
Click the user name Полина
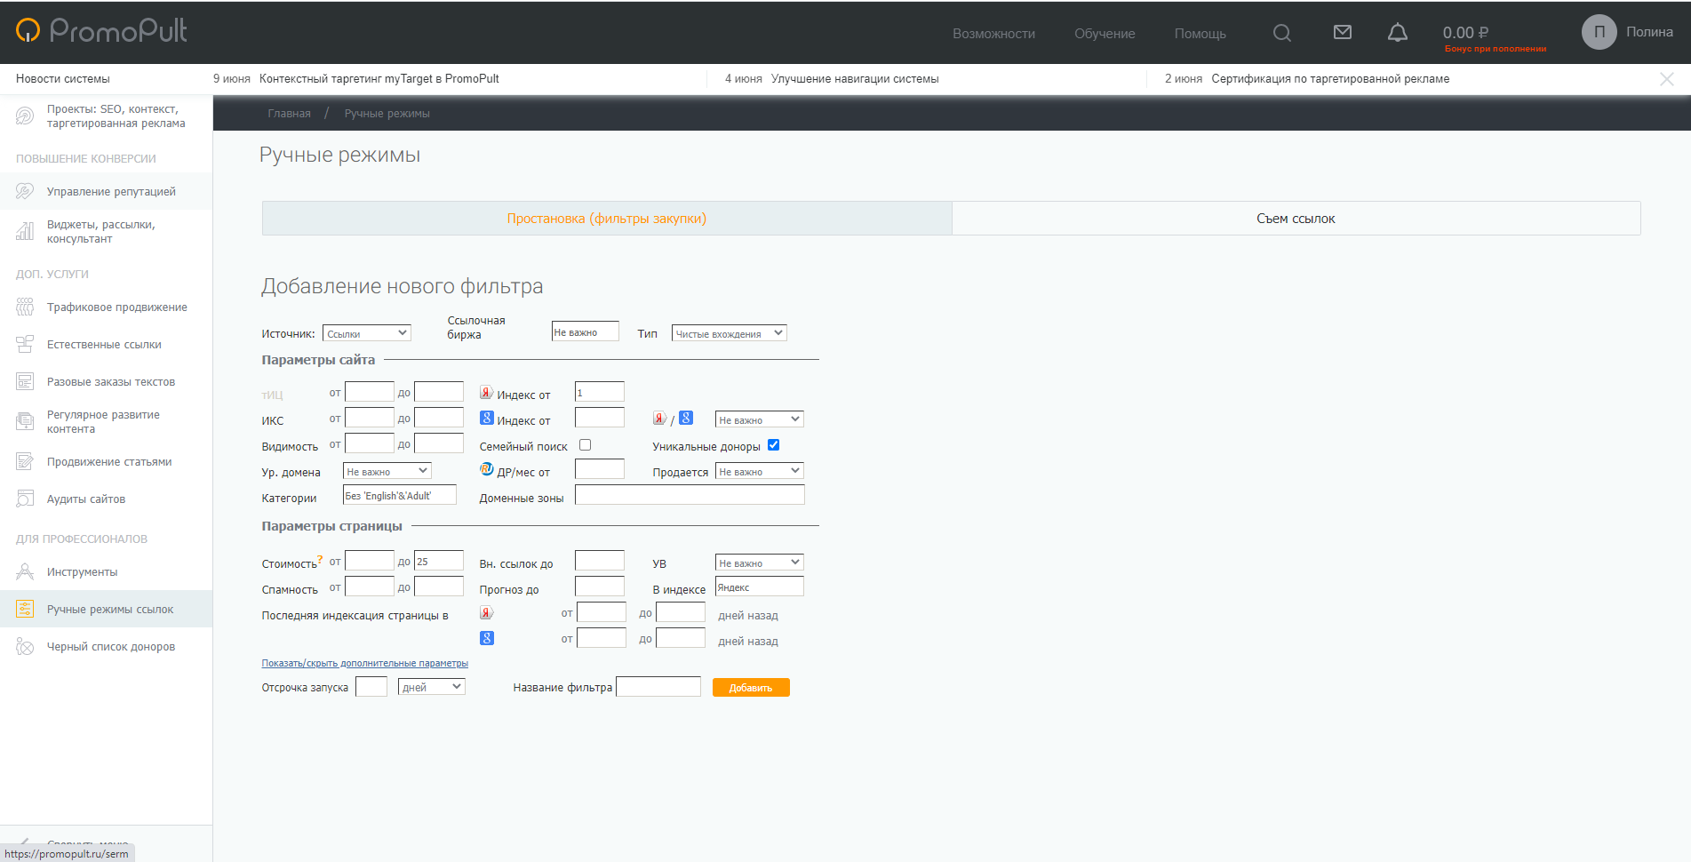click(x=1649, y=32)
